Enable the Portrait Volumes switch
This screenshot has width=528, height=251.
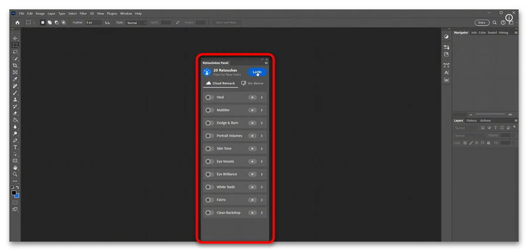[x=209, y=135]
